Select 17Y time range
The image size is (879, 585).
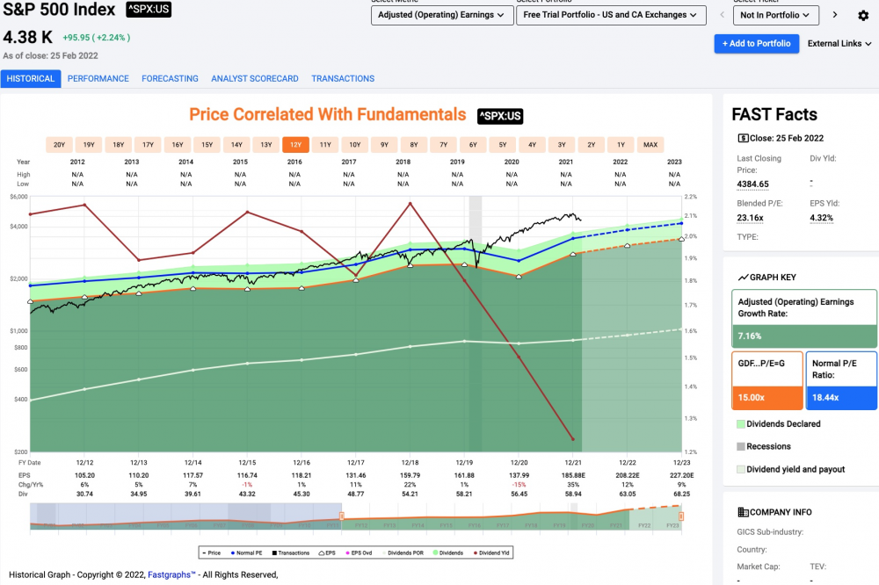(148, 145)
